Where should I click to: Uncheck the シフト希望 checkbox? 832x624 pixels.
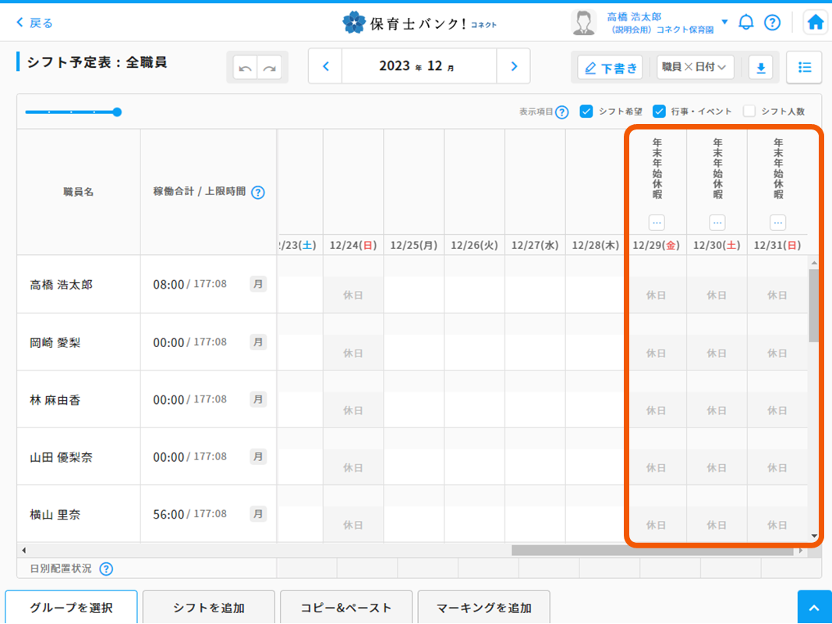click(x=586, y=112)
